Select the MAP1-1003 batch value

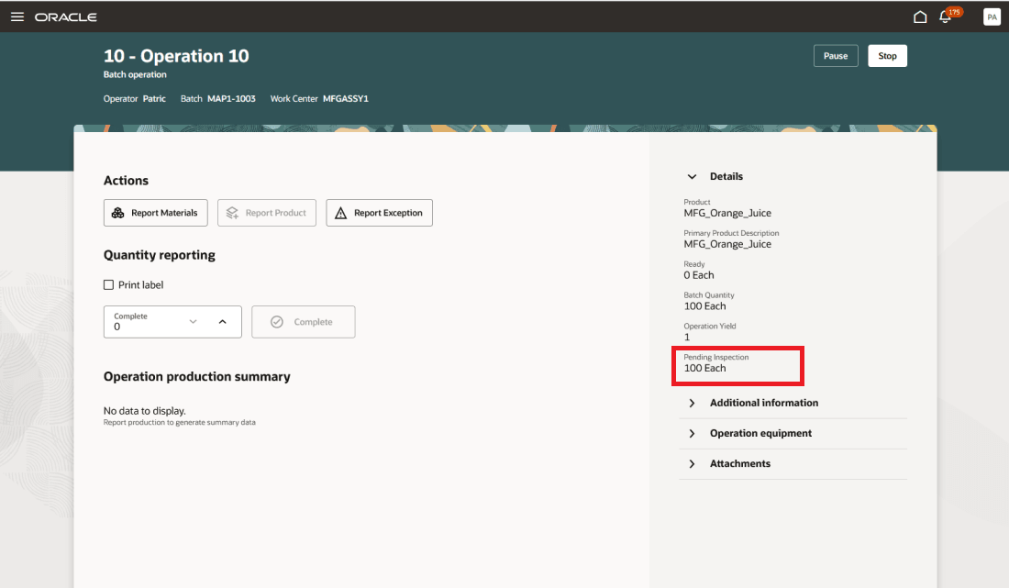(231, 98)
